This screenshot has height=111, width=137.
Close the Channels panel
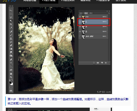coord(109,11)
